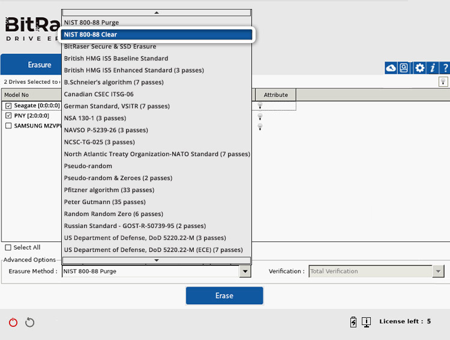Select NIST 800-88 Purge in the list
Screen dimensions: 450x340
click(x=157, y=22)
